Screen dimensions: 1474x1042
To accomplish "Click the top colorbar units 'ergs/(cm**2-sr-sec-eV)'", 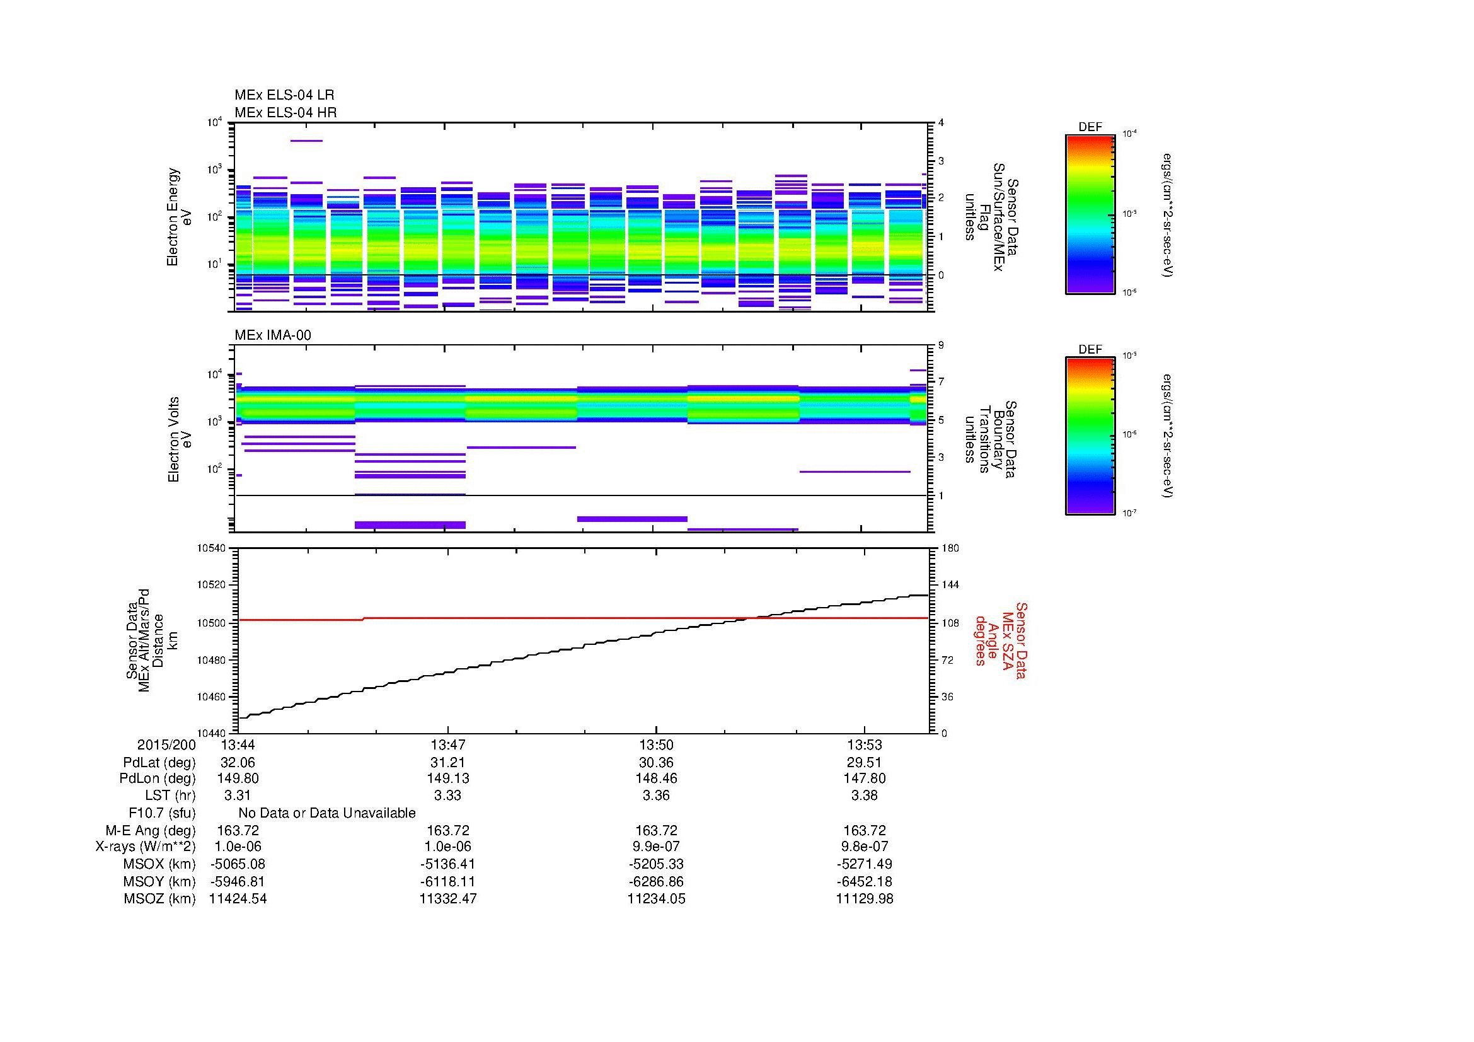I will [x=1168, y=214].
